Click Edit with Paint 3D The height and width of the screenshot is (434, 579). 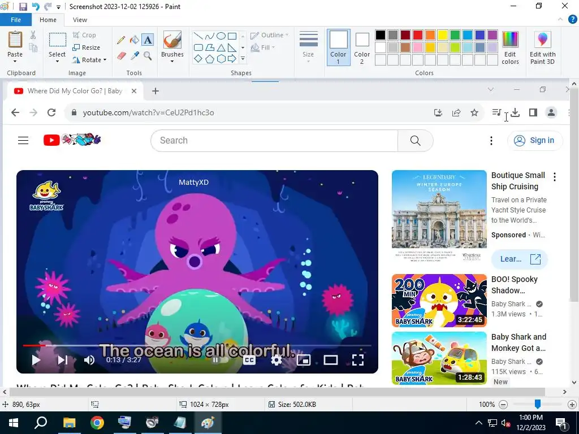pyautogui.click(x=542, y=48)
